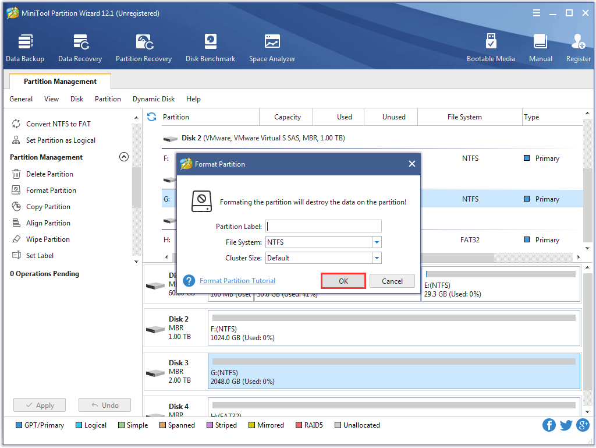Close the Format Partition dialog
Image resolution: width=596 pixels, height=448 pixels.
(x=412, y=164)
